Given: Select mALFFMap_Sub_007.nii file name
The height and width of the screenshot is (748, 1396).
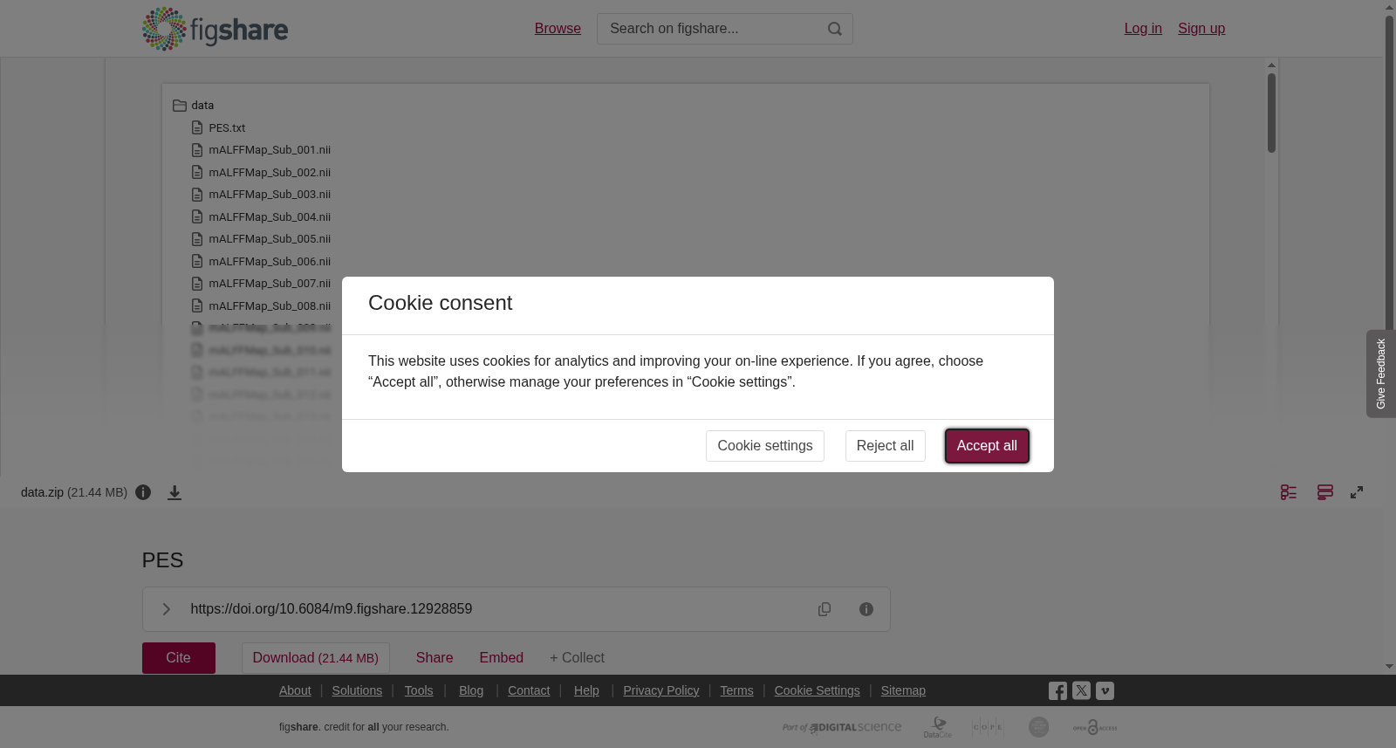Looking at the screenshot, I should pyautogui.click(x=270, y=284).
